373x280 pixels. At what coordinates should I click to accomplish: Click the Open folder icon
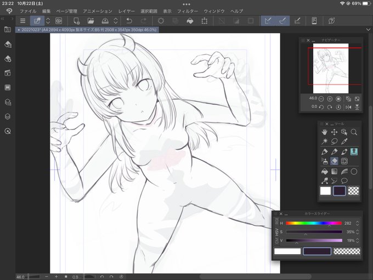click(91, 21)
